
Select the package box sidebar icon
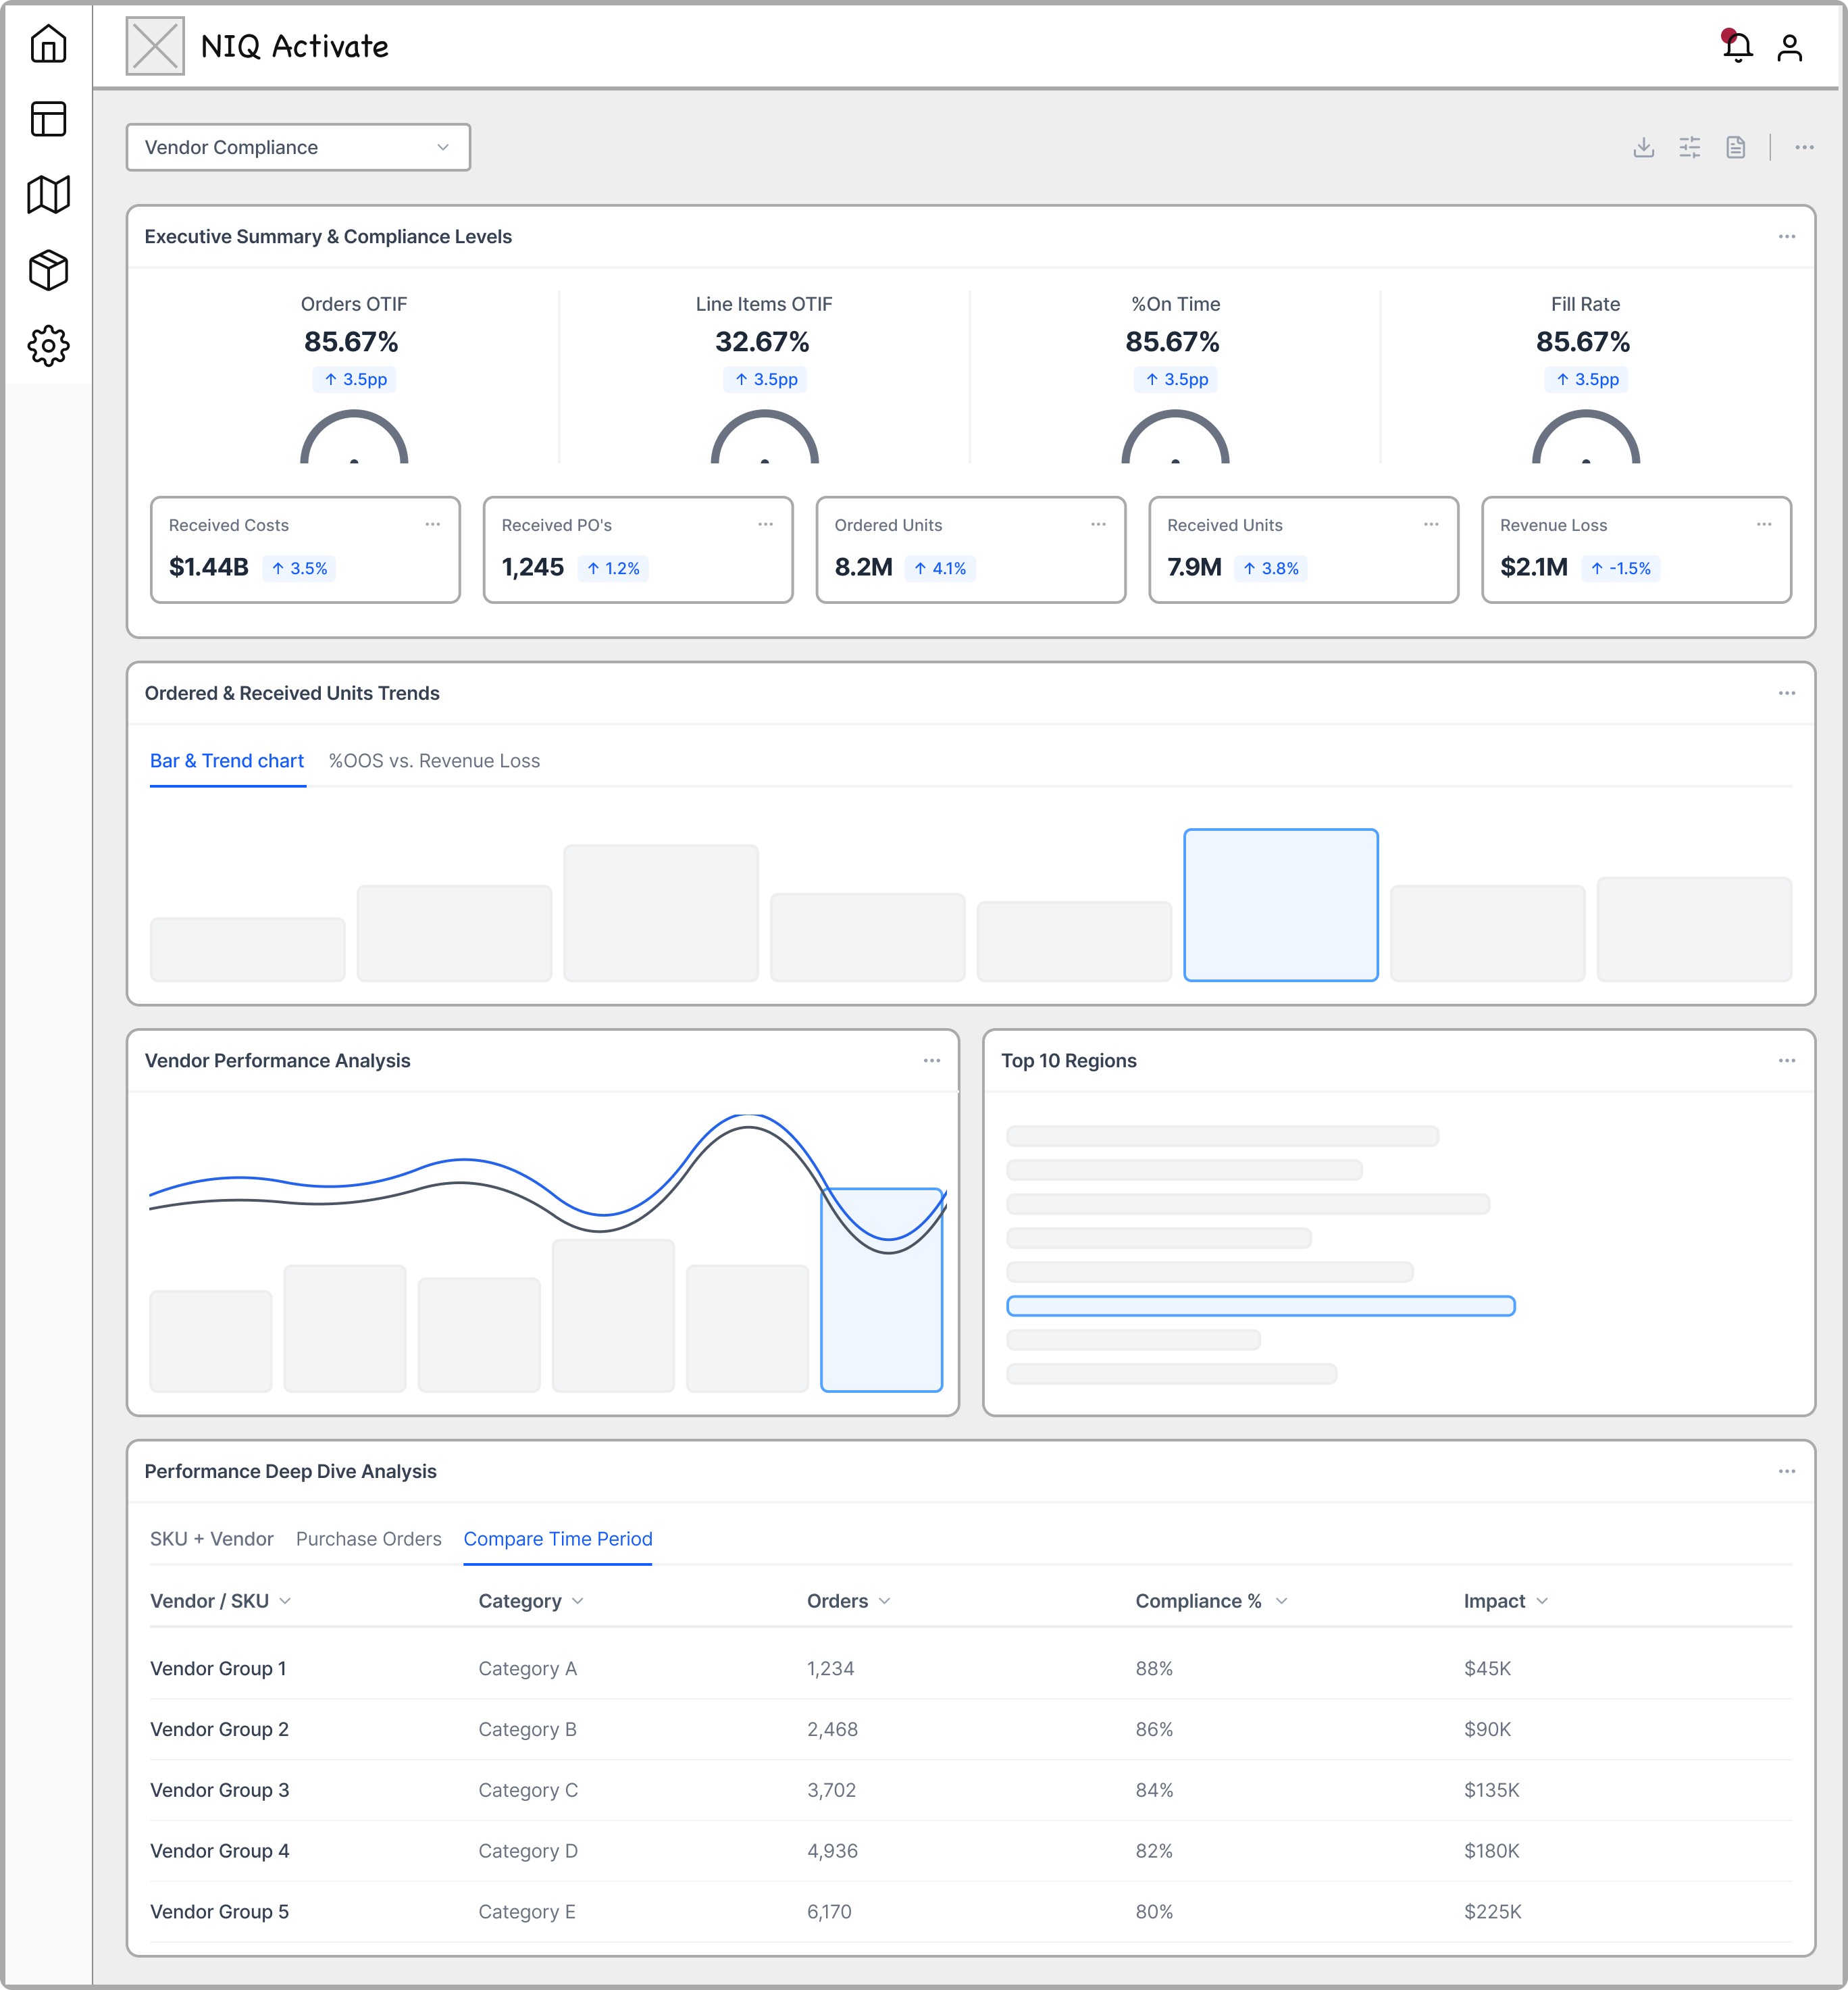pyautogui.click(x=48, y=270)
